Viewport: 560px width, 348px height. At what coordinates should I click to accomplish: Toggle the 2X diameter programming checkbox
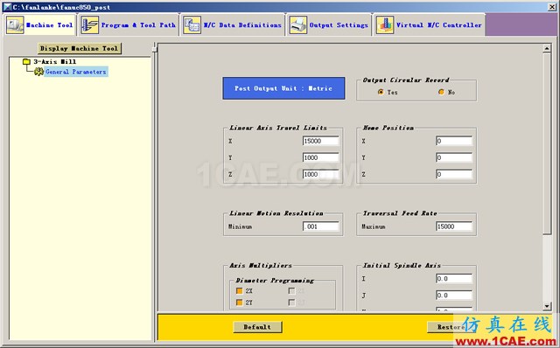click(239, 291)
